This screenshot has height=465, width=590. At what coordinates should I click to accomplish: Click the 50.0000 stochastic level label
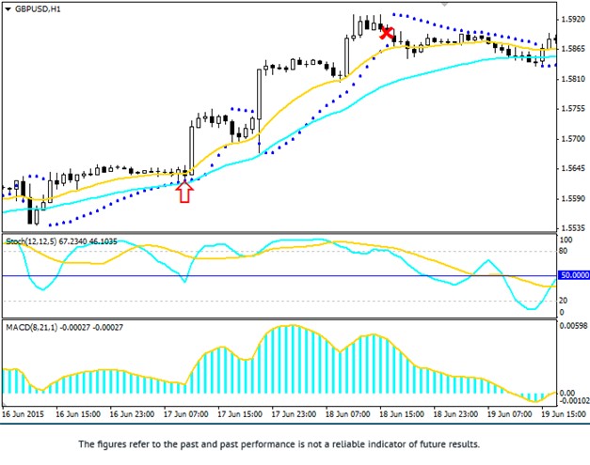click(575, 275)
